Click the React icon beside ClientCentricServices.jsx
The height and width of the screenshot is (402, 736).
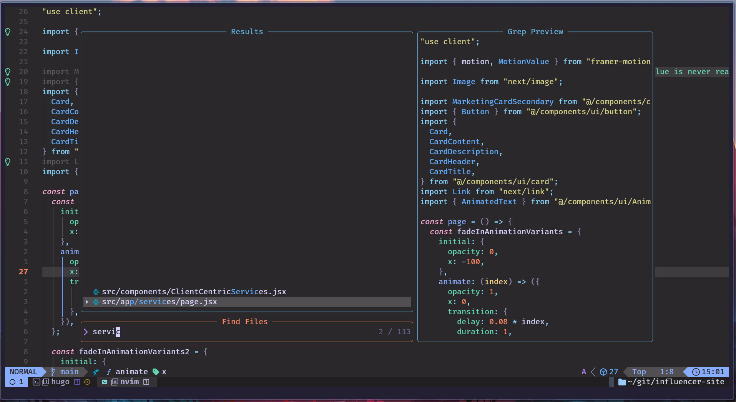pos(96,292)
